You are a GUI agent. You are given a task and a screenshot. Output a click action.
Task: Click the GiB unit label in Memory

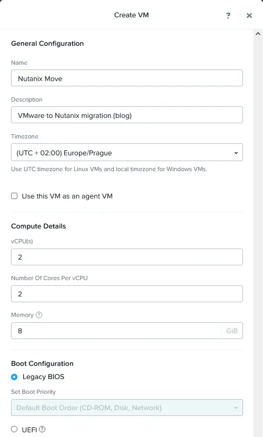pyautogui.click(x=232, y=331)
